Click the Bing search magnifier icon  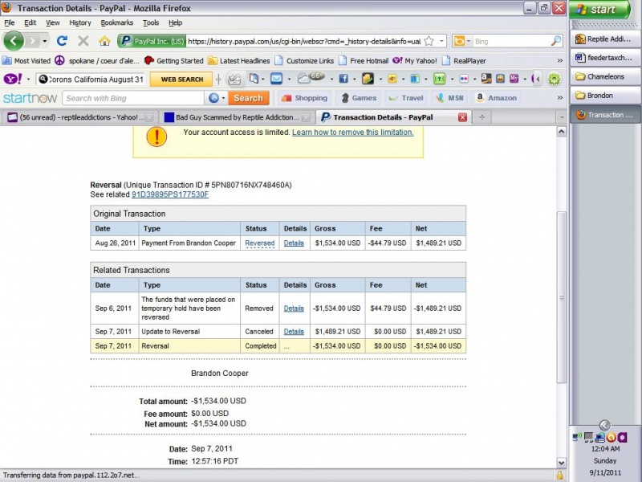[x=555, y=41]
